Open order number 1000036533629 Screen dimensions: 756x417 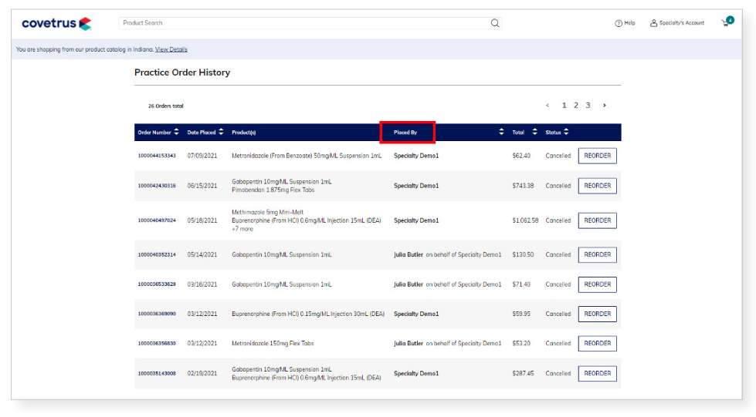click(x=157, y=284)
